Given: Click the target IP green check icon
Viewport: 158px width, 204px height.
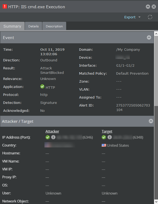Looking at the screenshot, I should [x=104, y=137].
